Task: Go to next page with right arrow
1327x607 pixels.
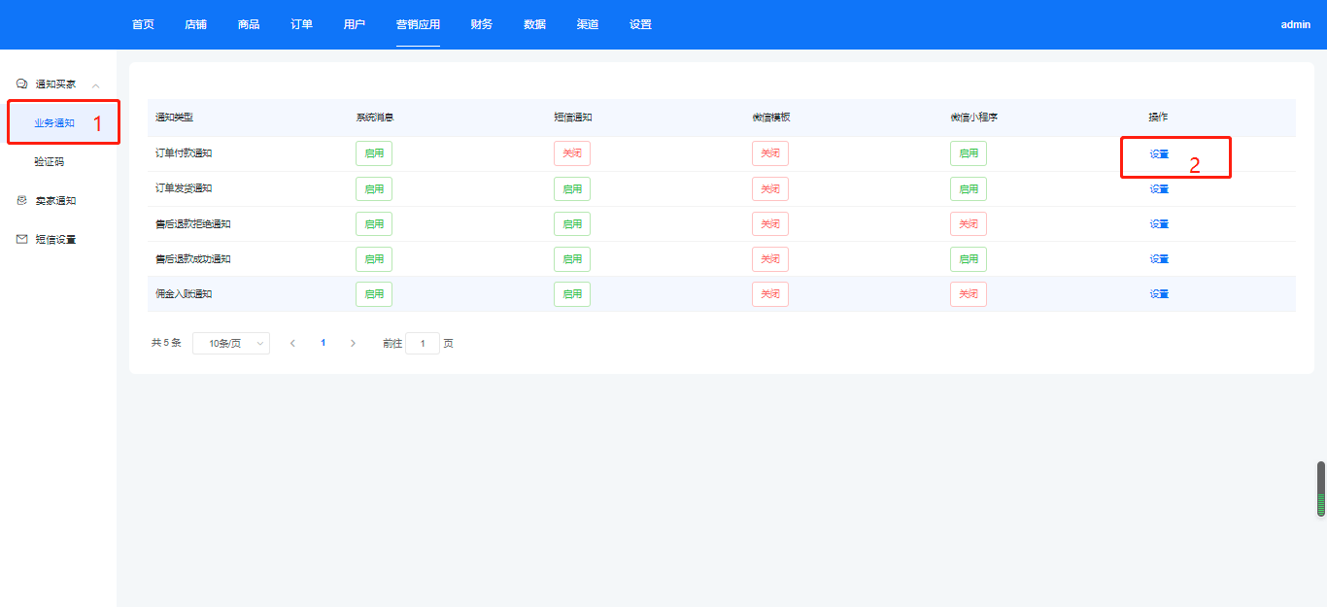Action: tap(353, 343)
